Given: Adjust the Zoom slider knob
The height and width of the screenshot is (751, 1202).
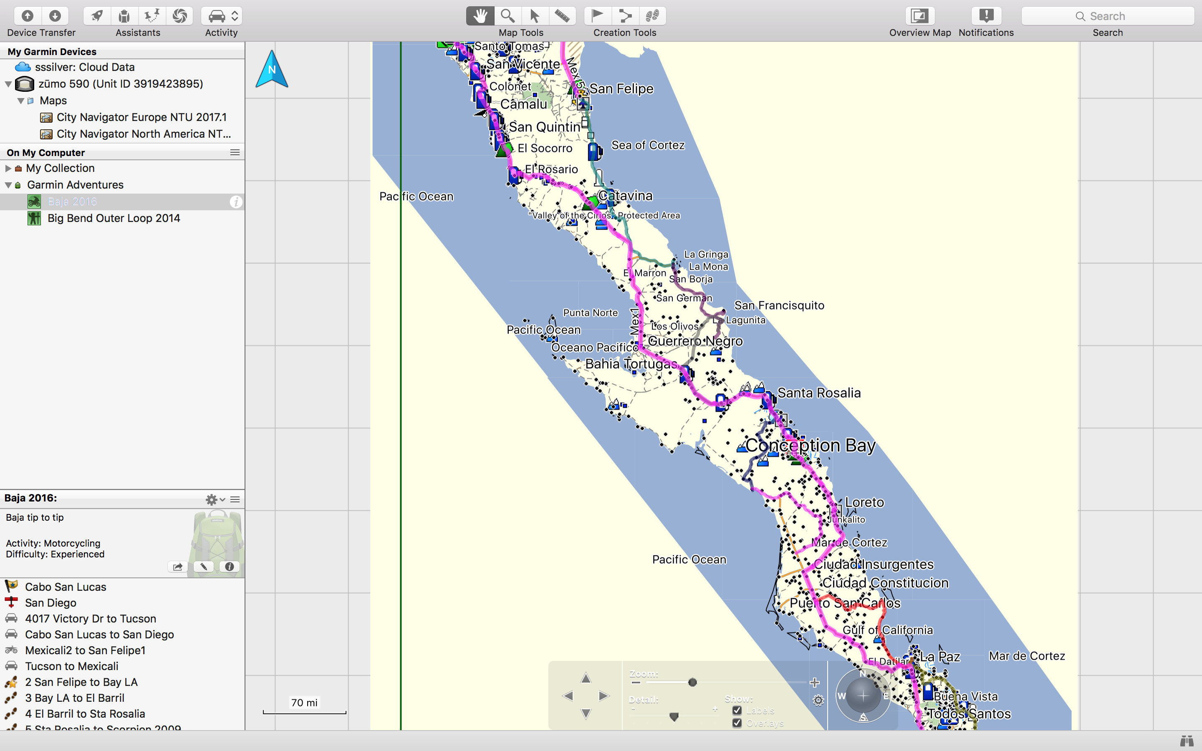Looking at the screenshot, I should 692,683.
